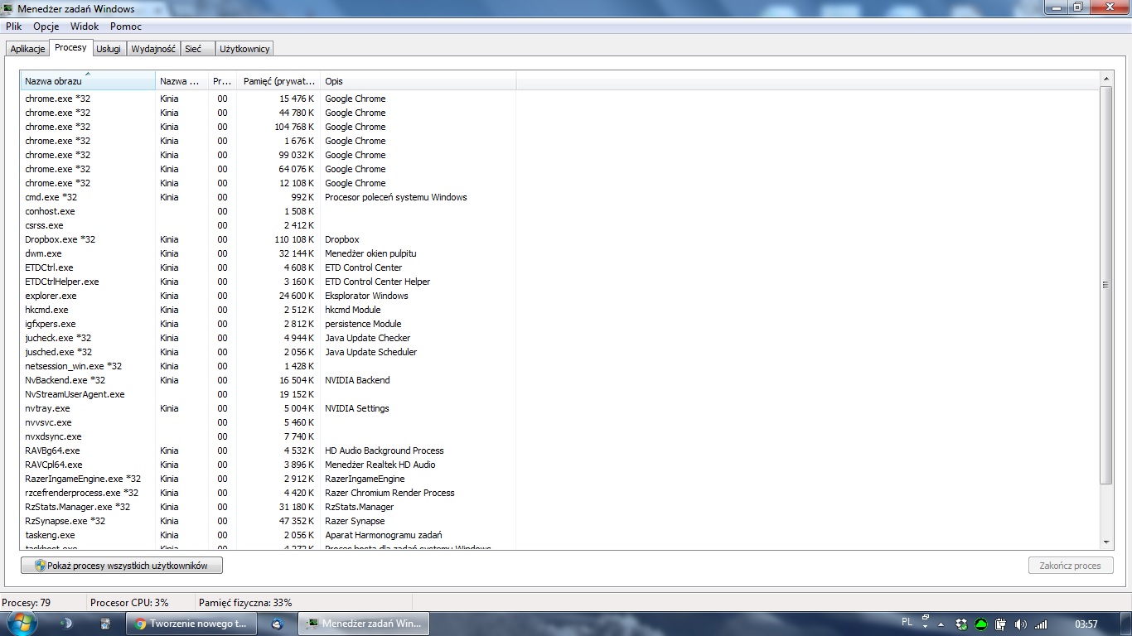Click the Zakończ proces button
This screenshot has height=636, width=1132.
click(x=1070, y=566)
